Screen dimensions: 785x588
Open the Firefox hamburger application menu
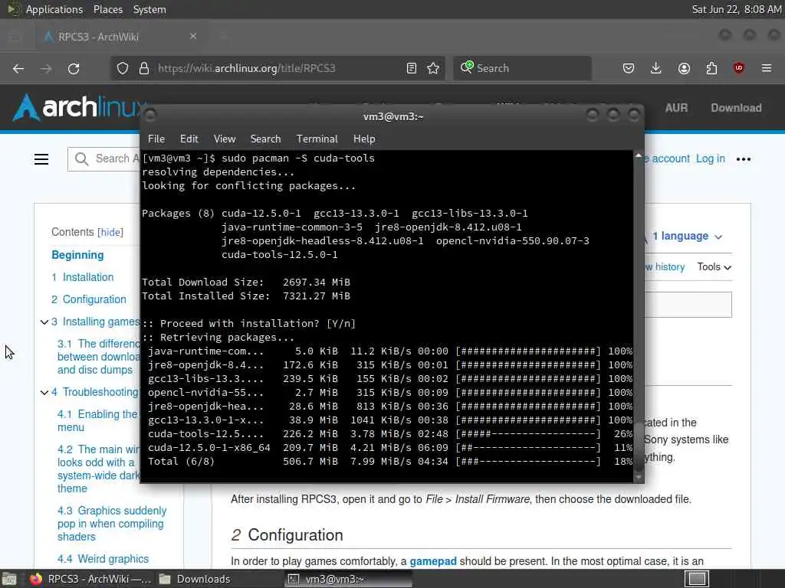point(767,68)
